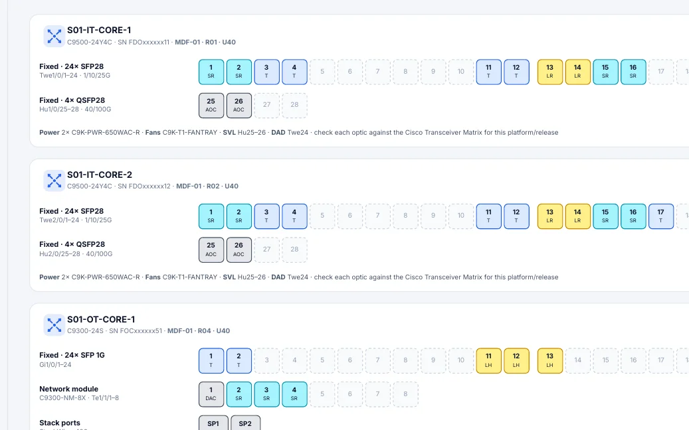The width and height of the screenshot is (689, 430).
Task: Select port 13 LR on S01-IT-CORE-1
Action: point(549,72)
